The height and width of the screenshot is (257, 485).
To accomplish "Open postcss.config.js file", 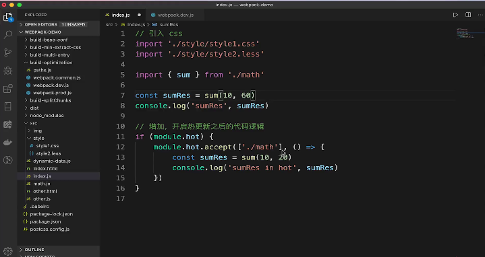I will tap(59, 229).
